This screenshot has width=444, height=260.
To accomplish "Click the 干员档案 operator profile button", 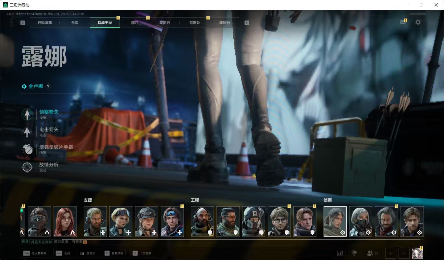I will (x=142, y=253).
